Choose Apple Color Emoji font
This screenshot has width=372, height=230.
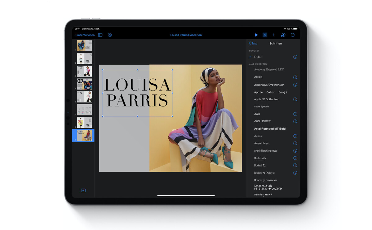(x=271, y=92)
